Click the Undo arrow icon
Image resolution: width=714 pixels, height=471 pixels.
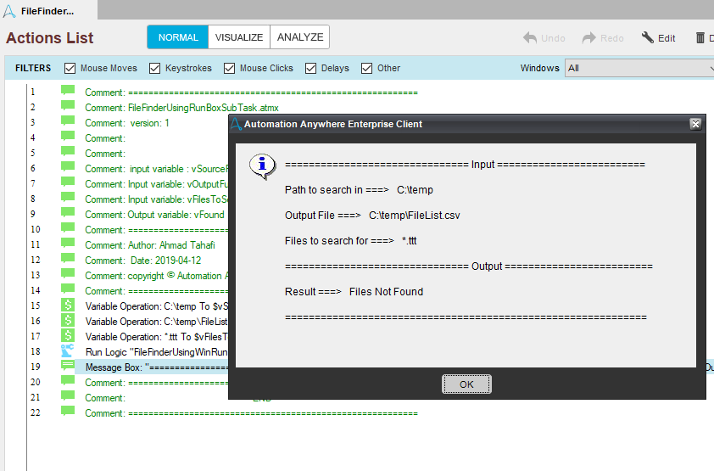530,38
